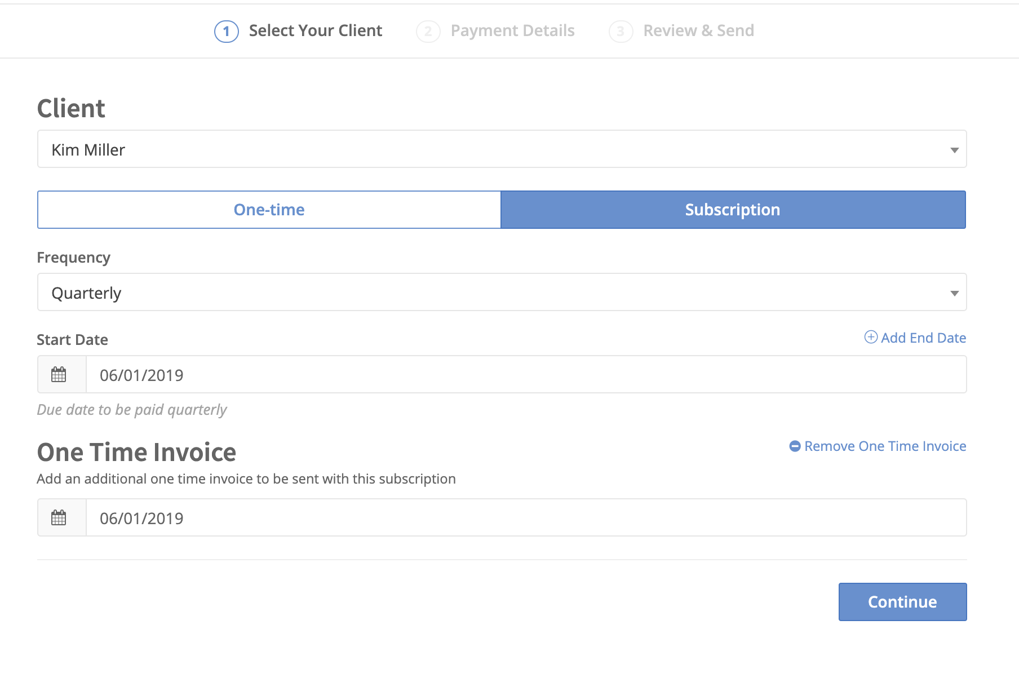Click into the Start Date text field
Screen dimensions: 1019x700
(525, 375)
